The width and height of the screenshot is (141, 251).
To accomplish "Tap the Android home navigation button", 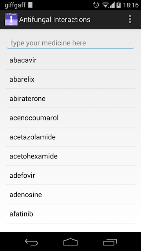I will pyautogui.click(x=70, y=242).
